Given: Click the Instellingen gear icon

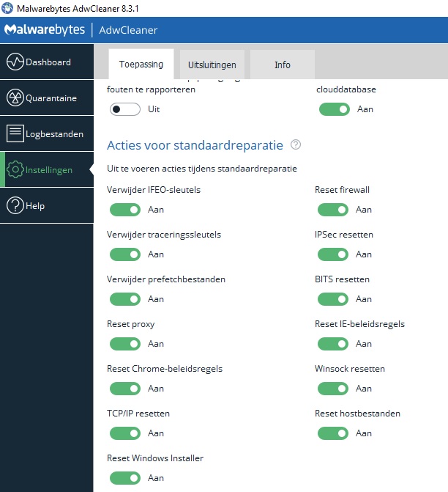Looking at the screenshot, I should click(x=15, y=169).
